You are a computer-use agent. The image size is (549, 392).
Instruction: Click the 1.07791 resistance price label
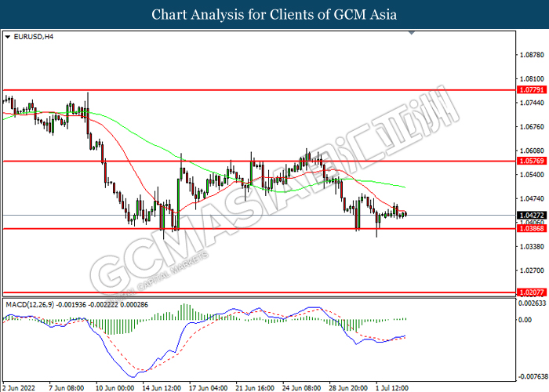[532, 90]
